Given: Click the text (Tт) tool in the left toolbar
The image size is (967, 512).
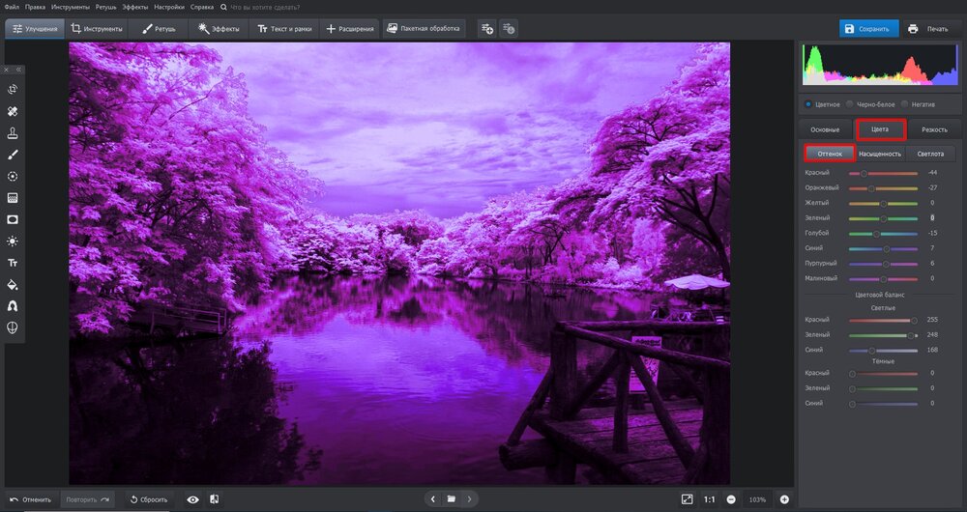Looking at the screenshot, I should click(x=14, y=263).
